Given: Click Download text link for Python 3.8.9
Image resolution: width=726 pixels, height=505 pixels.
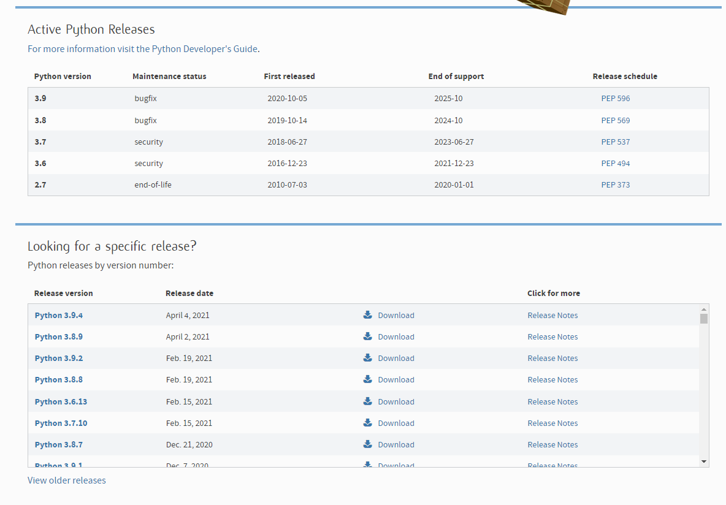Looking at the screenshot, I should (396, 336).
